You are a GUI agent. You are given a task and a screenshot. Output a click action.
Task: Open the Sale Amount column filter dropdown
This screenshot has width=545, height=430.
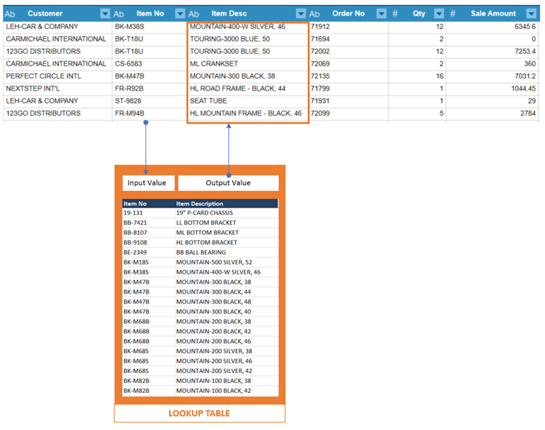[531, 13]
